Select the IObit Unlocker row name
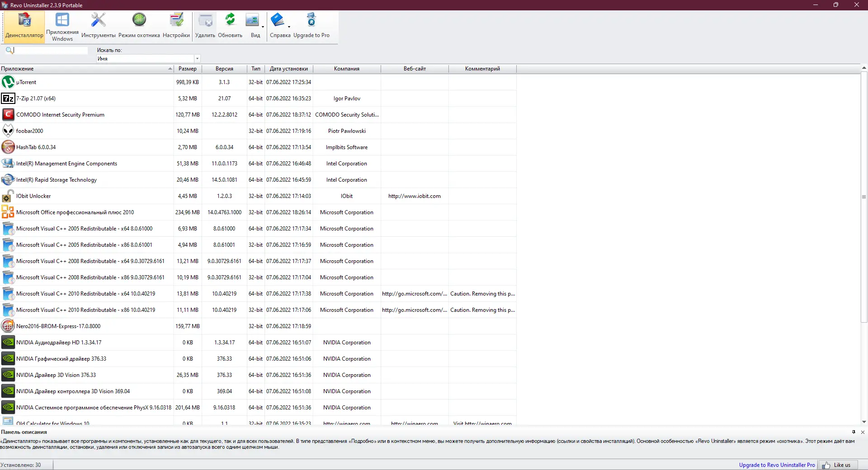 (33, 196)
